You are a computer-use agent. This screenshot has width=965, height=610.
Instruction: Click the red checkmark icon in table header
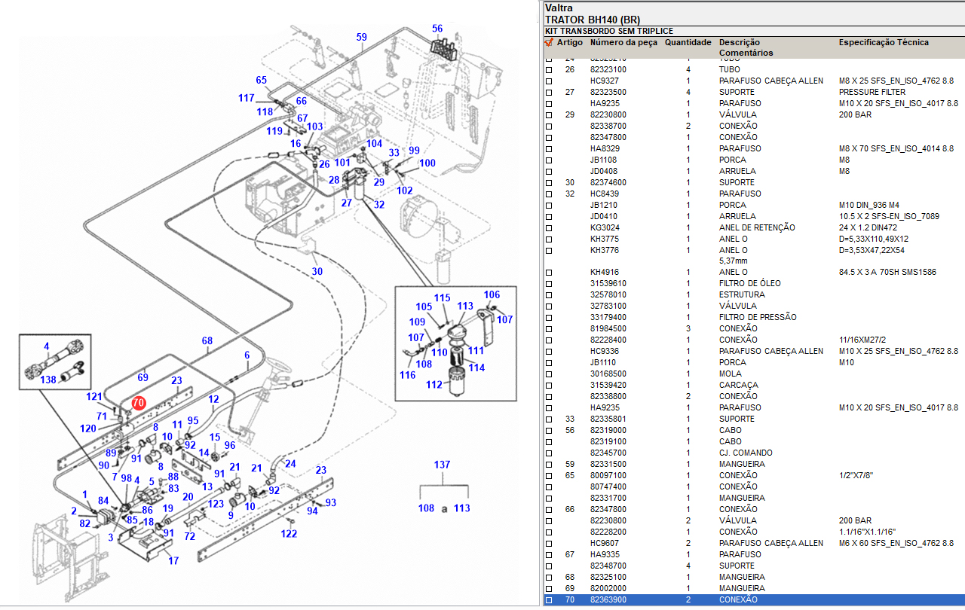(x=549, y=43)
